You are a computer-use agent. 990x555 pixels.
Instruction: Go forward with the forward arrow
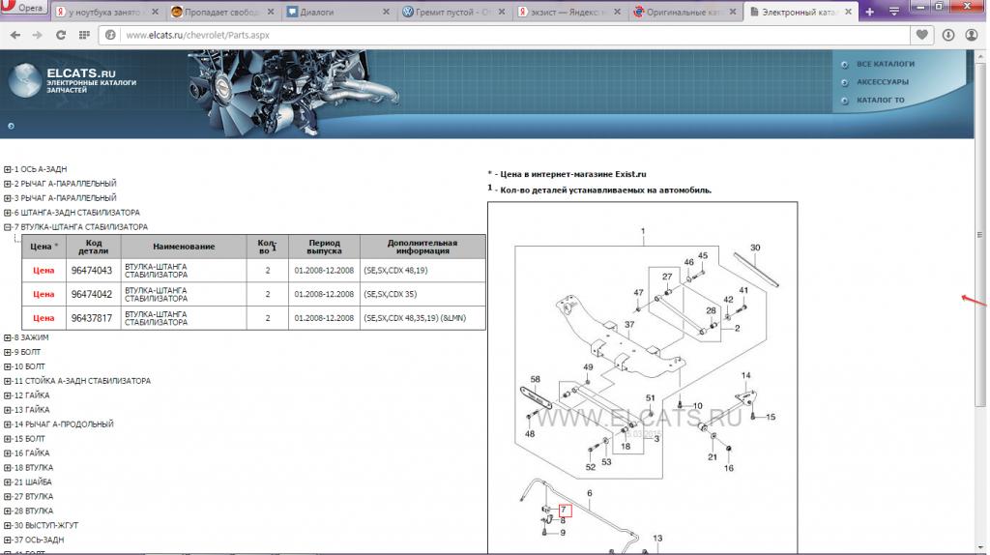38,36
